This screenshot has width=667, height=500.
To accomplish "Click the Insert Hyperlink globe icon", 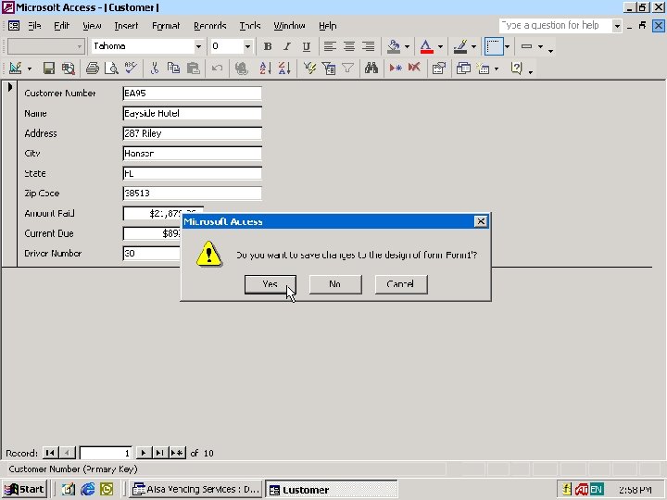I will tap(241, 68).
